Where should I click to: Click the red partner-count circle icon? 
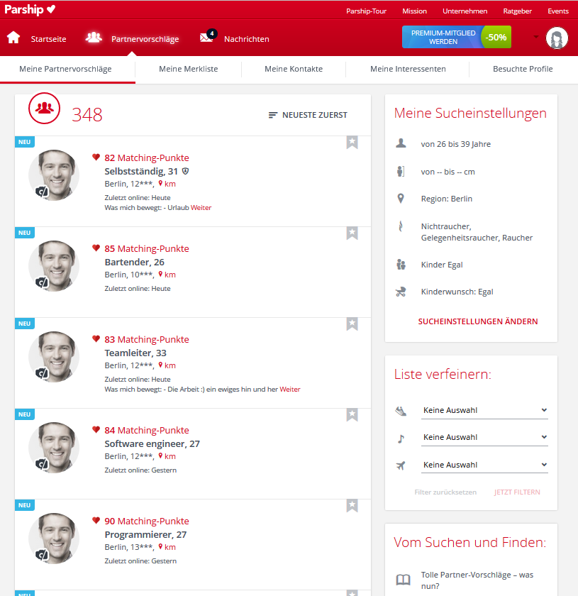[x=44, y=108]
